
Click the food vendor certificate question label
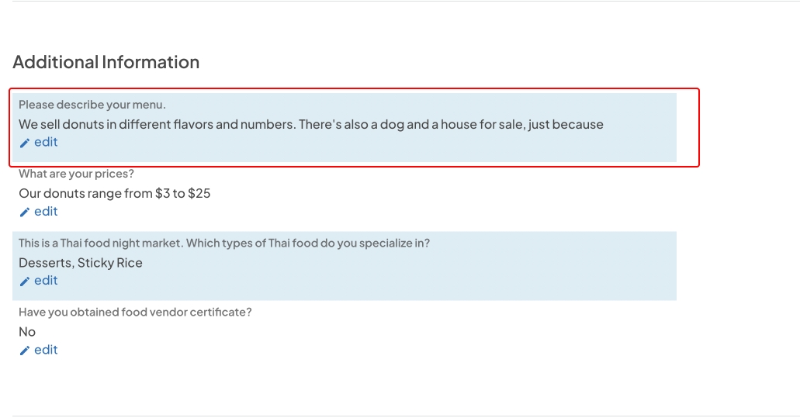135,312
